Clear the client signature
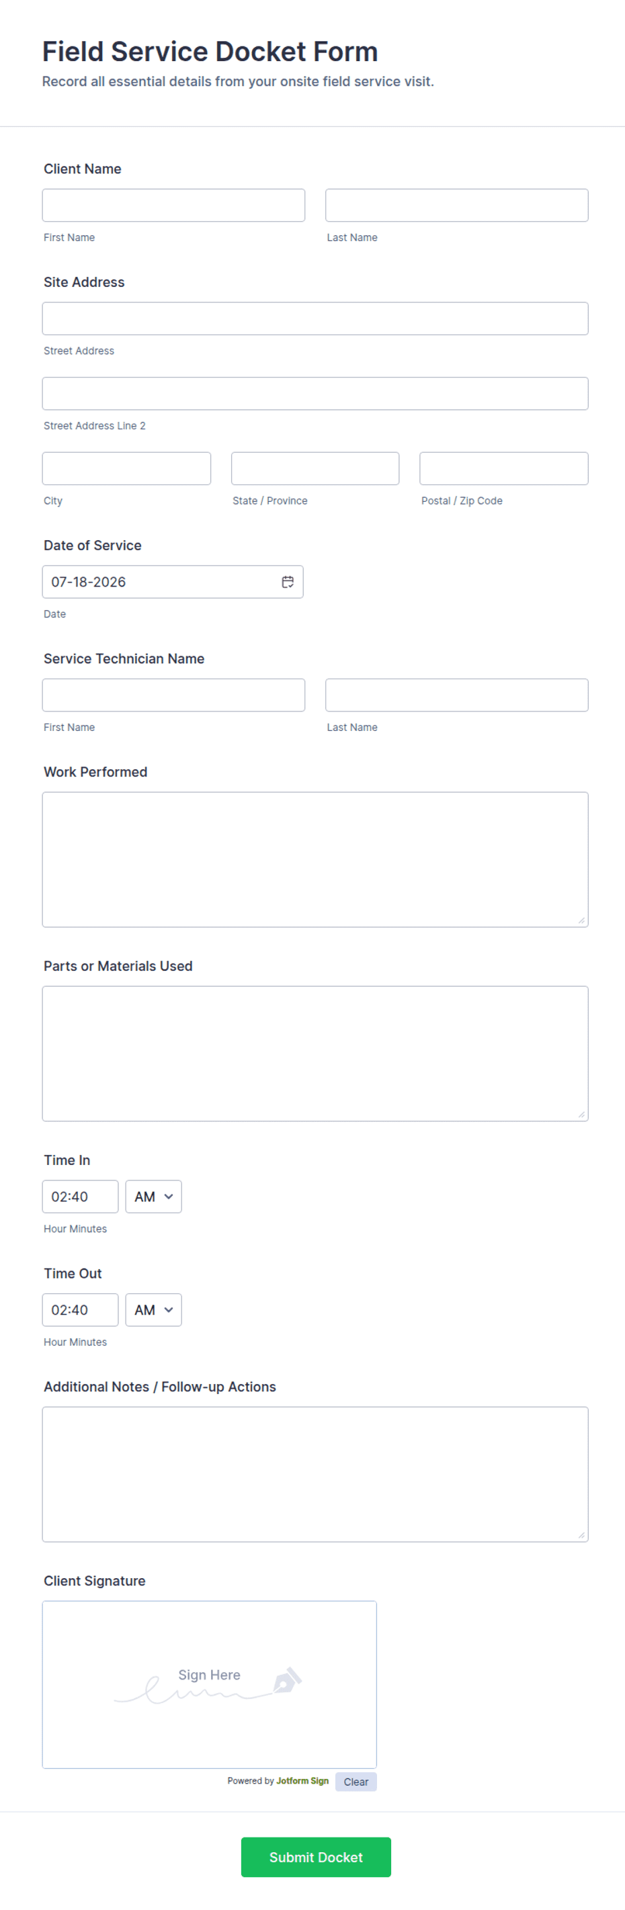625x1910 pixels. [x=356, y=1782]
